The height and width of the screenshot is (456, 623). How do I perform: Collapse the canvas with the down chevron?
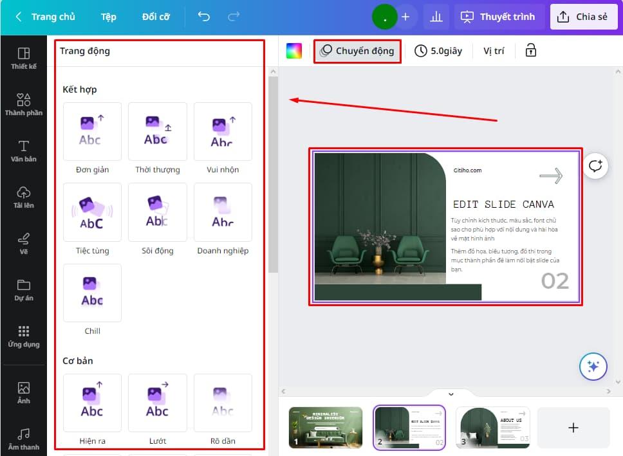[x=451, y=394]
